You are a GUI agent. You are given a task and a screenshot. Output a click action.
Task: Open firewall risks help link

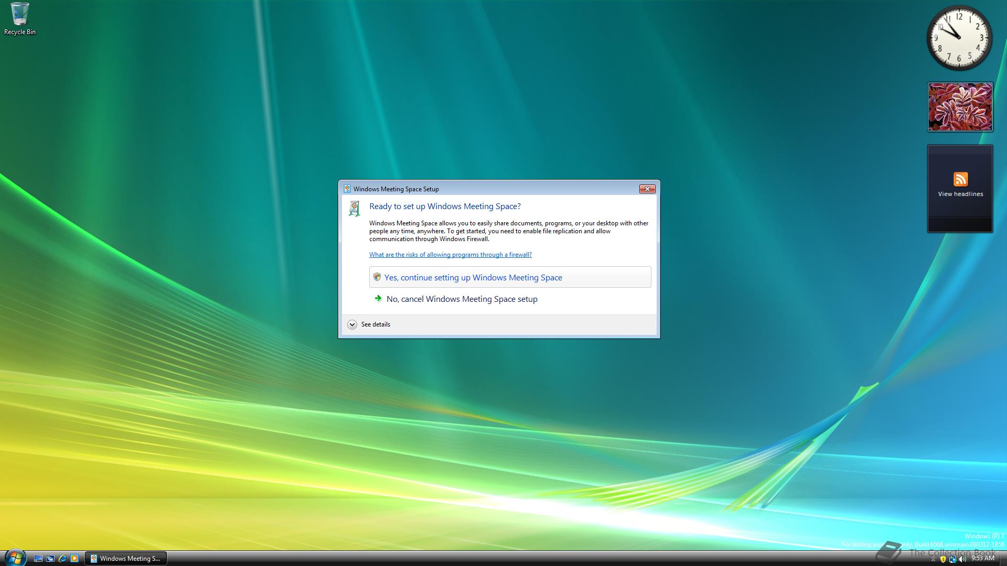coord(450,255)
